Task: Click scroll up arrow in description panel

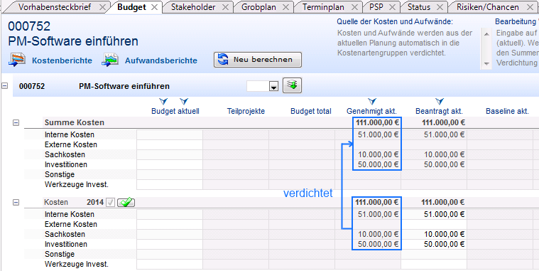Action: (486, 34)
